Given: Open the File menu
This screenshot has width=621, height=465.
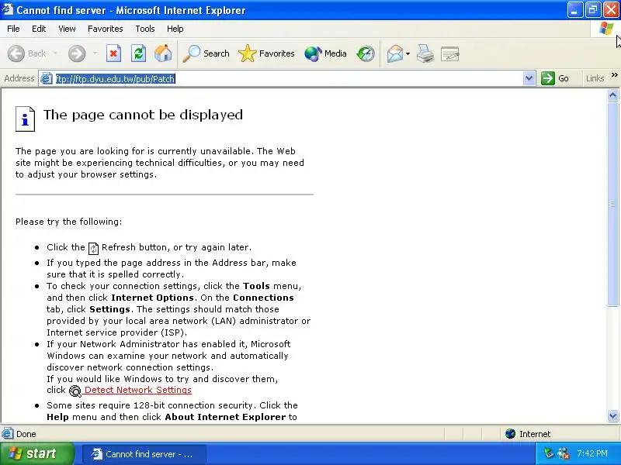Looking at the screenshot, I should [13, 29].
